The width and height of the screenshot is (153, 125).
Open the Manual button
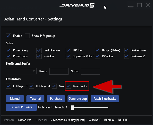tap(15, 99)
